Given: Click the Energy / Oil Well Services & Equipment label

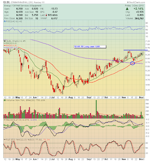Looking at the screenshot, I should [x=23, y=6].
